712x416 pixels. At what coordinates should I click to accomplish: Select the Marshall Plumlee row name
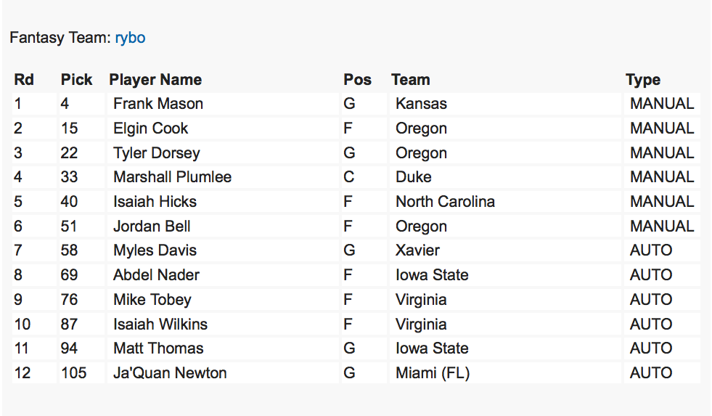[x=172, y=177]
